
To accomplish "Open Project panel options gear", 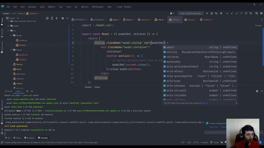I will [63, 18].
